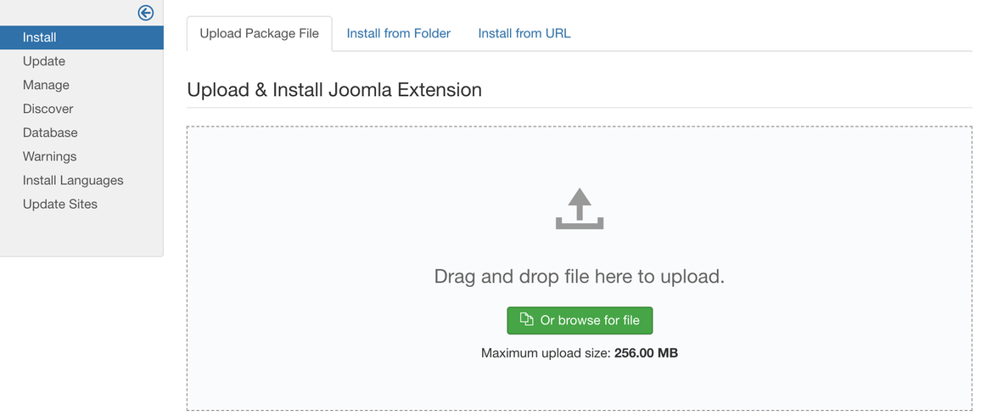The width and height of the screenshot is (992, 416).
Task: Go to the Update sidebar item
Action: pos(44,61)
